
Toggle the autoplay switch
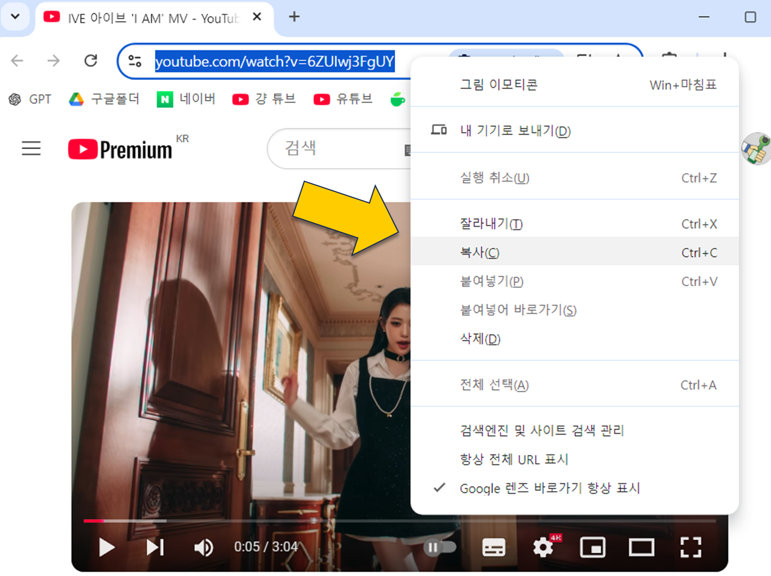point(439,547)
